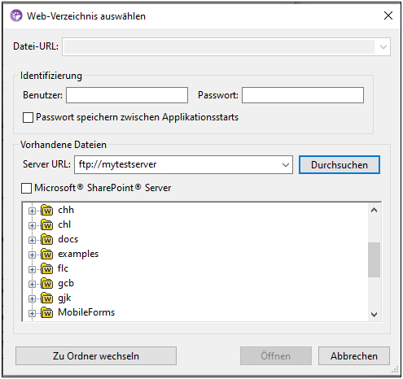Viewport: 403px width, 379px height.
Task: Click the gjk folder icon
Action: [x=46, y=298]
